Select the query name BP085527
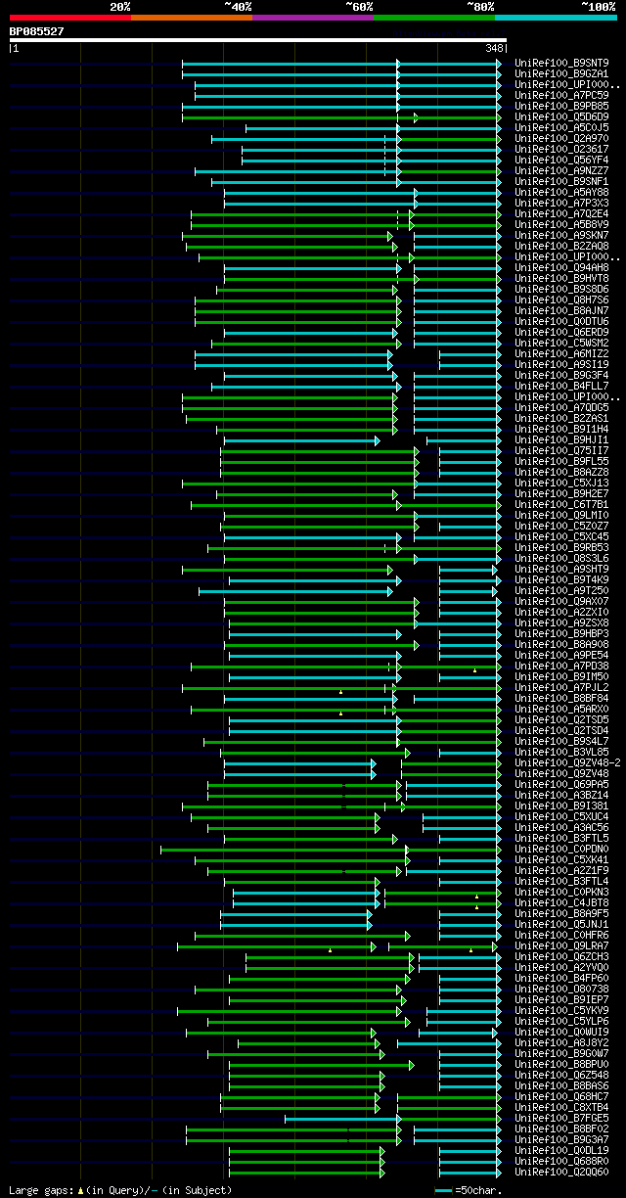The height and width of the screenshot is (1198, 626). point(37,31)
